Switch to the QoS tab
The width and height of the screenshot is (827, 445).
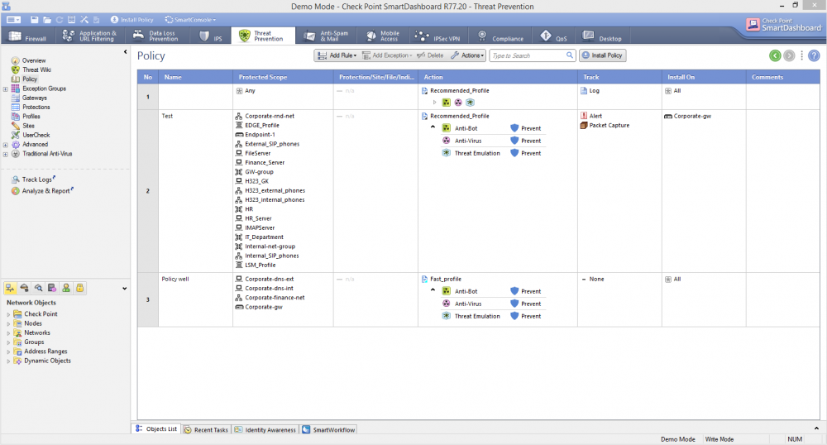(x=554, y=36)
